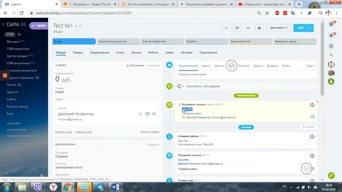
Task: Switch to the Приложения tab
Action: (208, 53)
